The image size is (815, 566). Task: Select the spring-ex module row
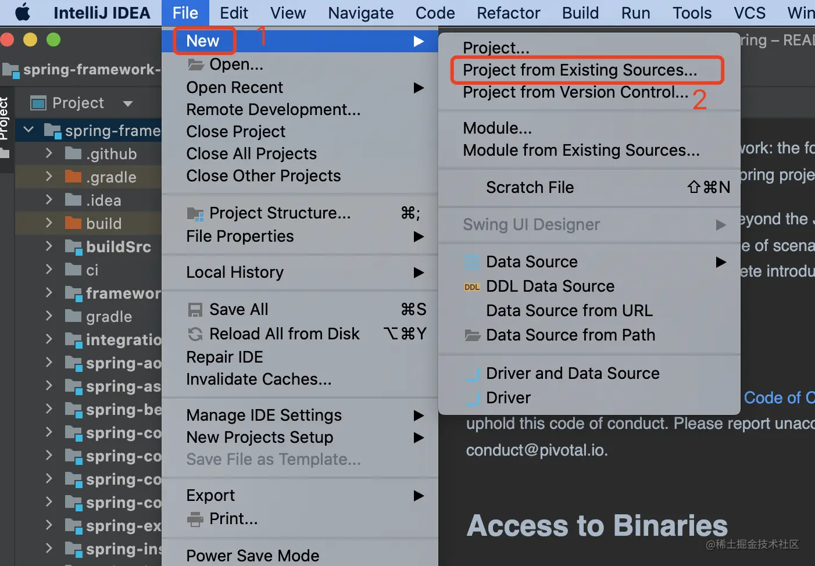click(88, 525)
